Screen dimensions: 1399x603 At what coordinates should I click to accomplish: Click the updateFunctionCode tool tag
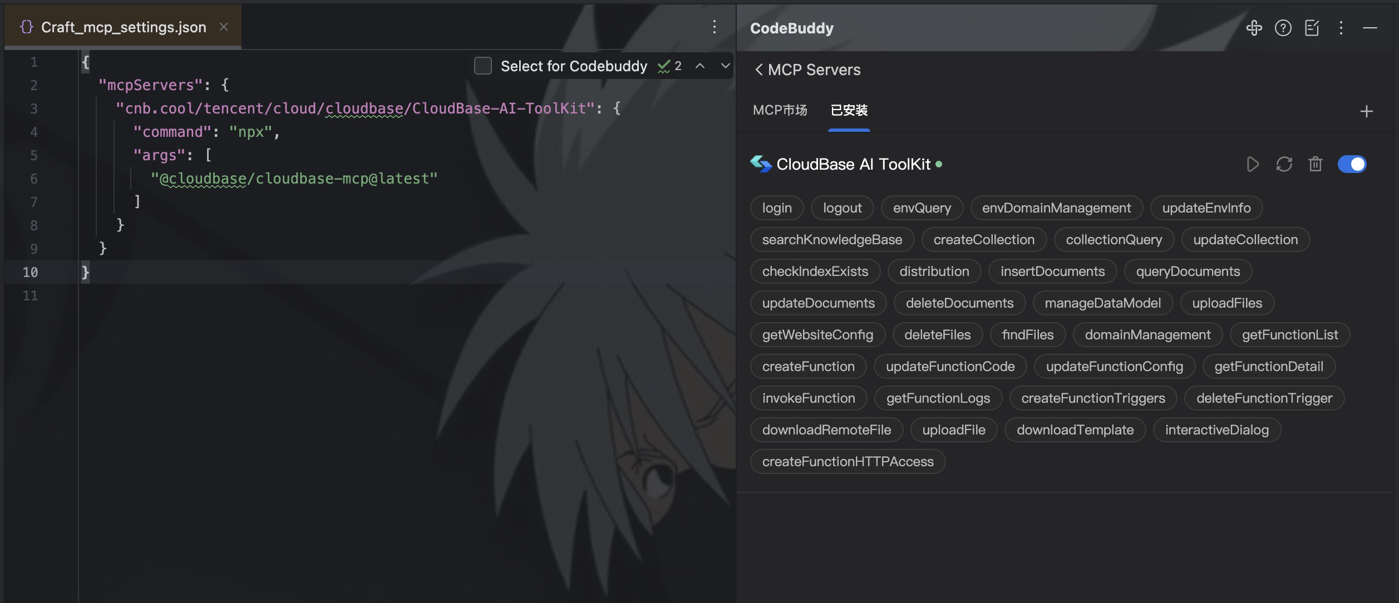pyautogui.click(x=950, y=367)
